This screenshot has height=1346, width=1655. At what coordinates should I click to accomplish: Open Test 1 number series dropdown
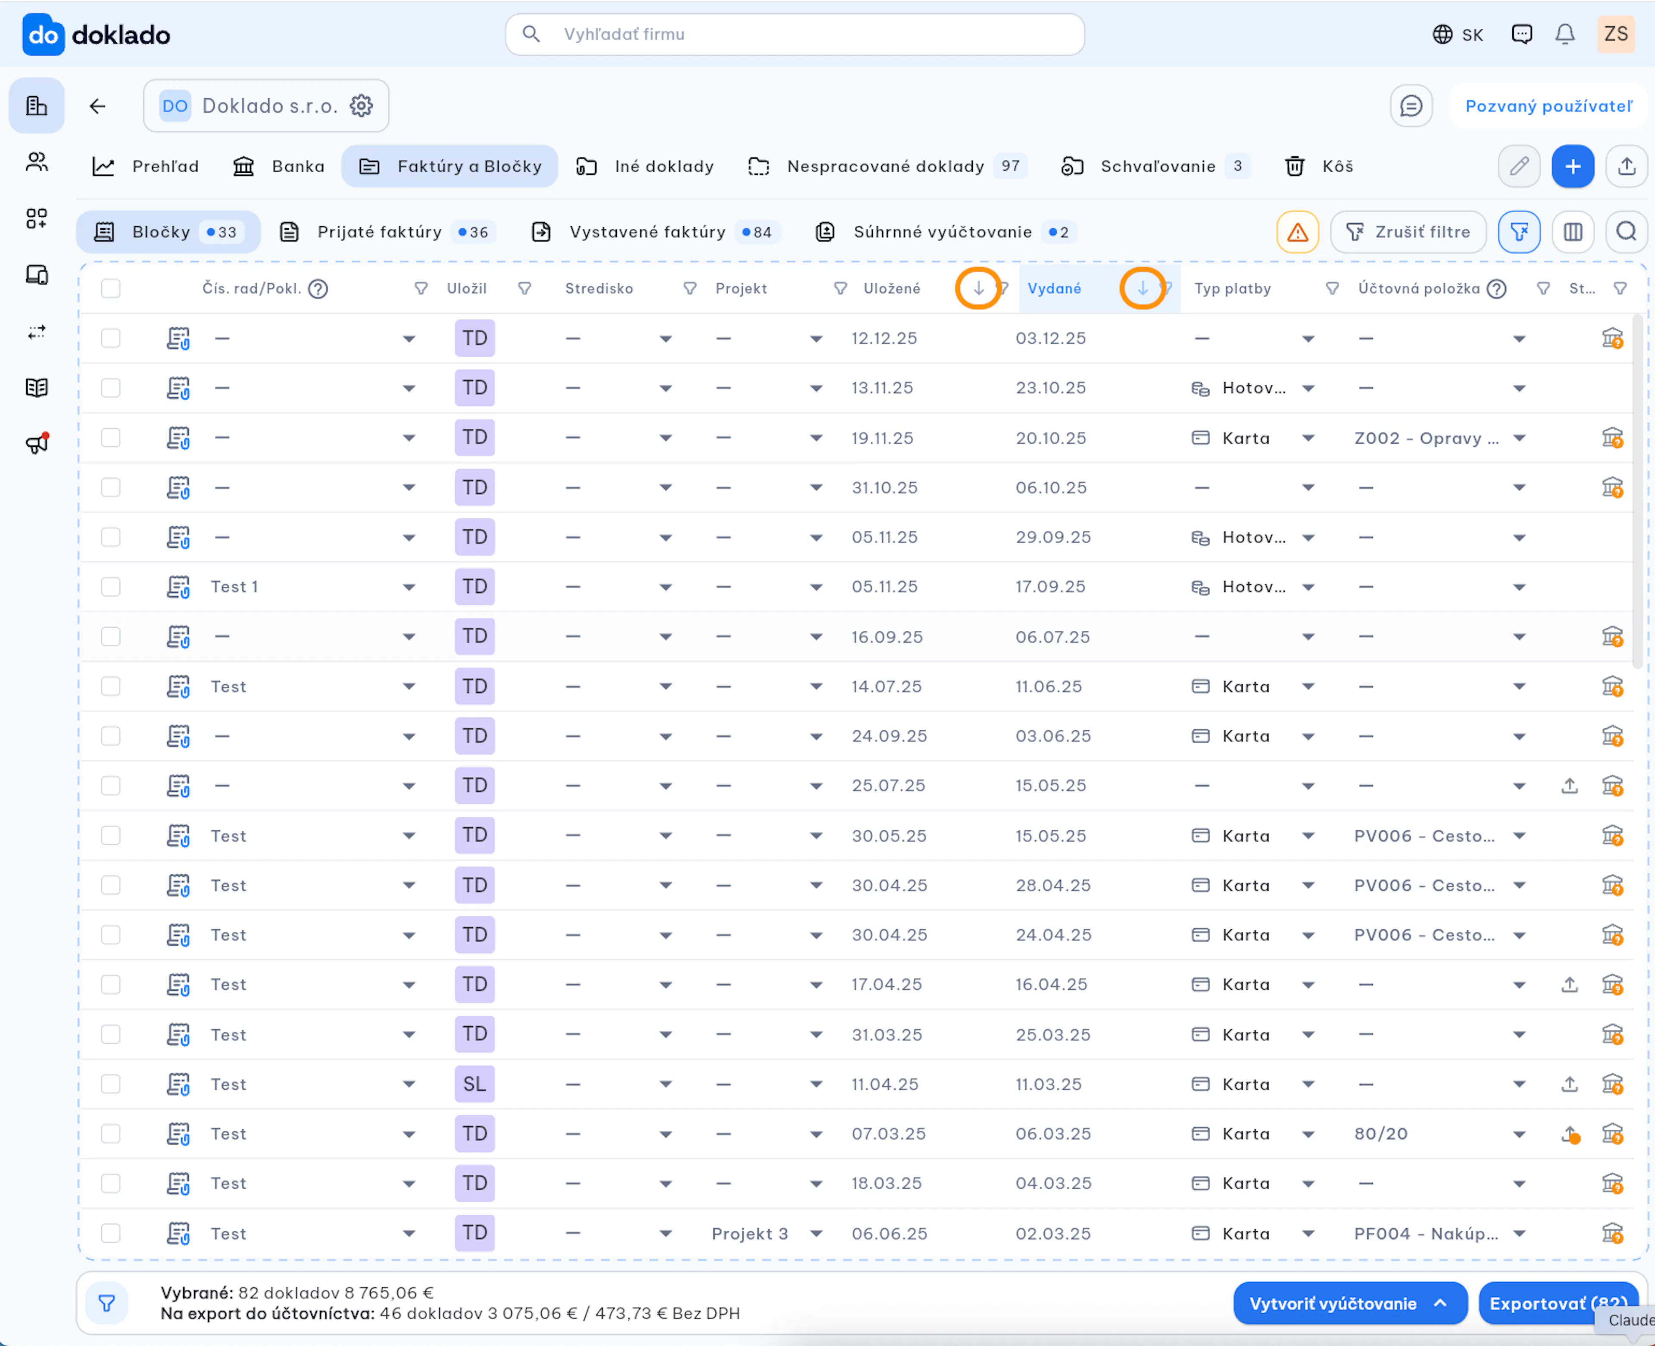coord(409,588)
